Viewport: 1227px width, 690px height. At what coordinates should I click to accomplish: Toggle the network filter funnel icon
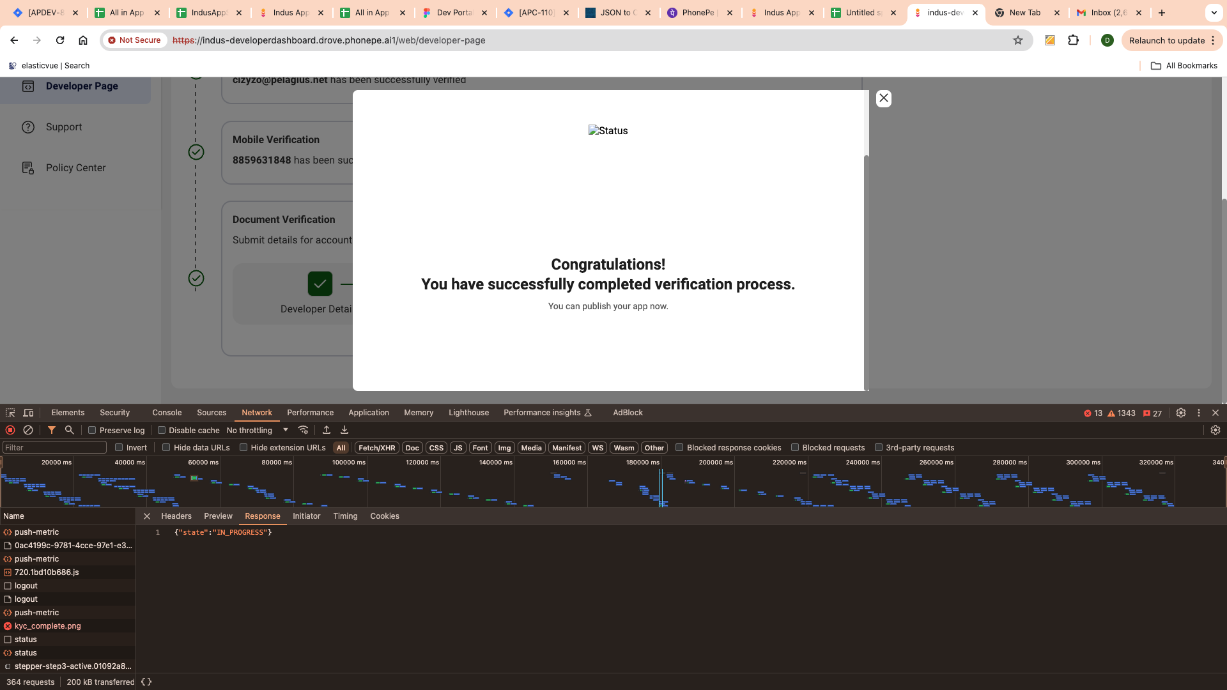52,430
